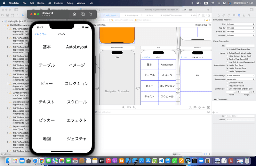Tap the テーブル cell in the Simulator
The image size is (256, 166).
pyautogui.click(x=47, y=65)
